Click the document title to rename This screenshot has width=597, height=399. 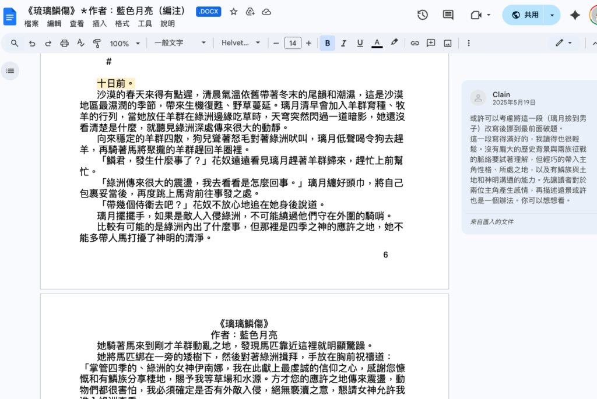pos(107,11)
